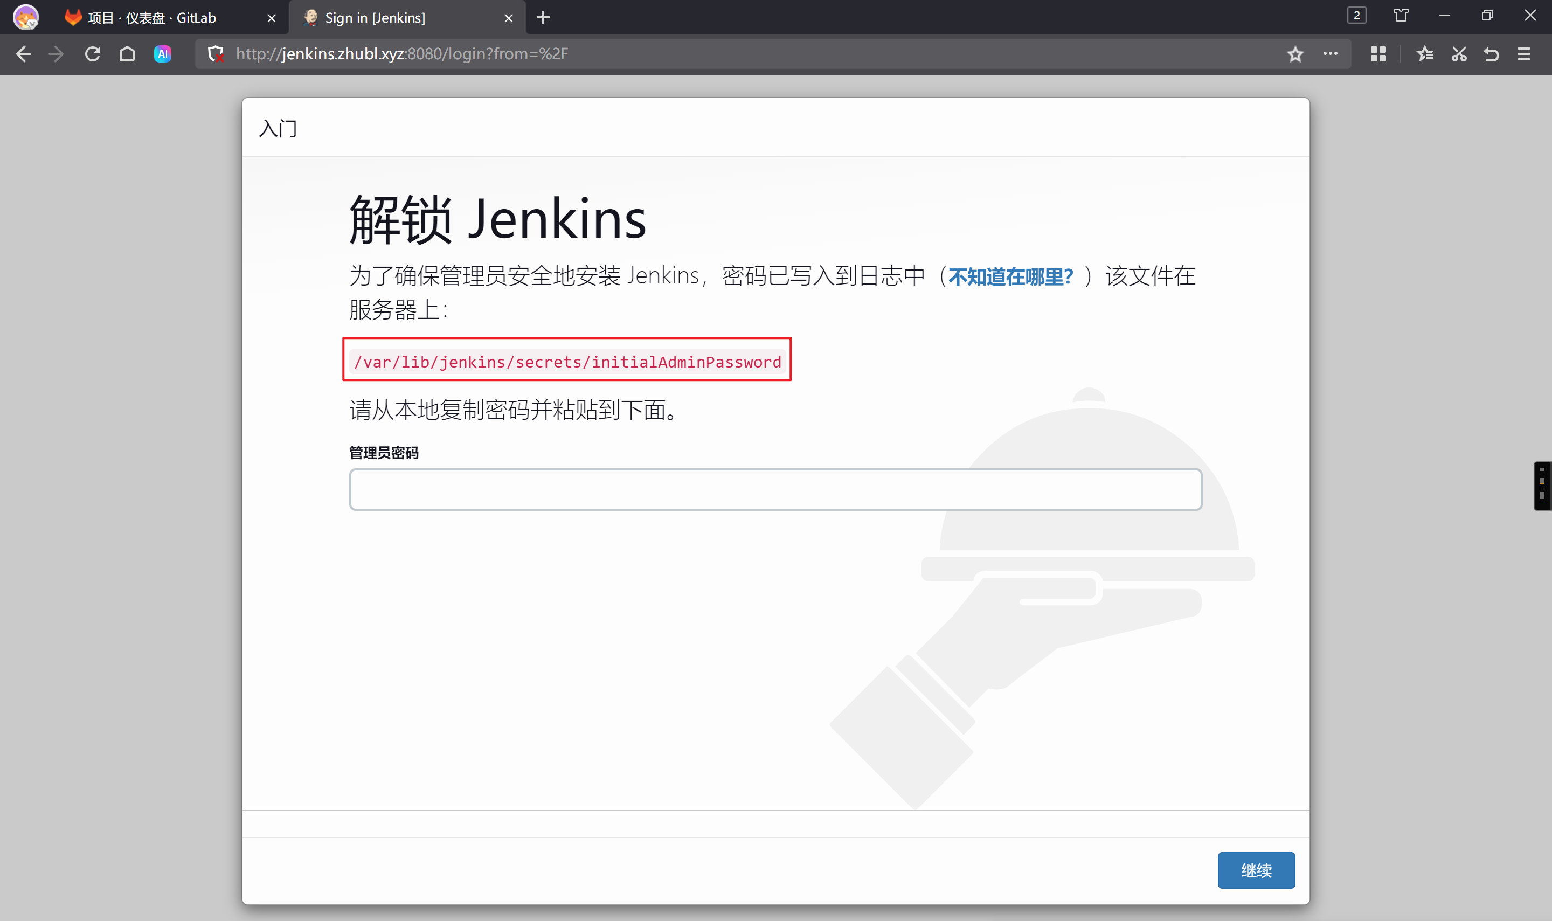Go to browser home page
Image resolution: width=1552 pixels, height=921 pixels.
pyautogui.click(x=127, y=54)
